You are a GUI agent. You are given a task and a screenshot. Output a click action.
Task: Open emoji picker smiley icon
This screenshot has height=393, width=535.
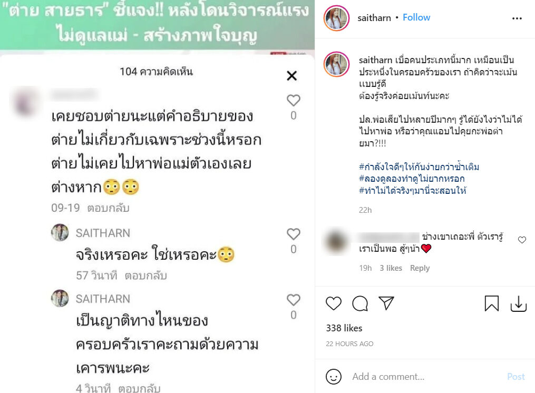333,377
